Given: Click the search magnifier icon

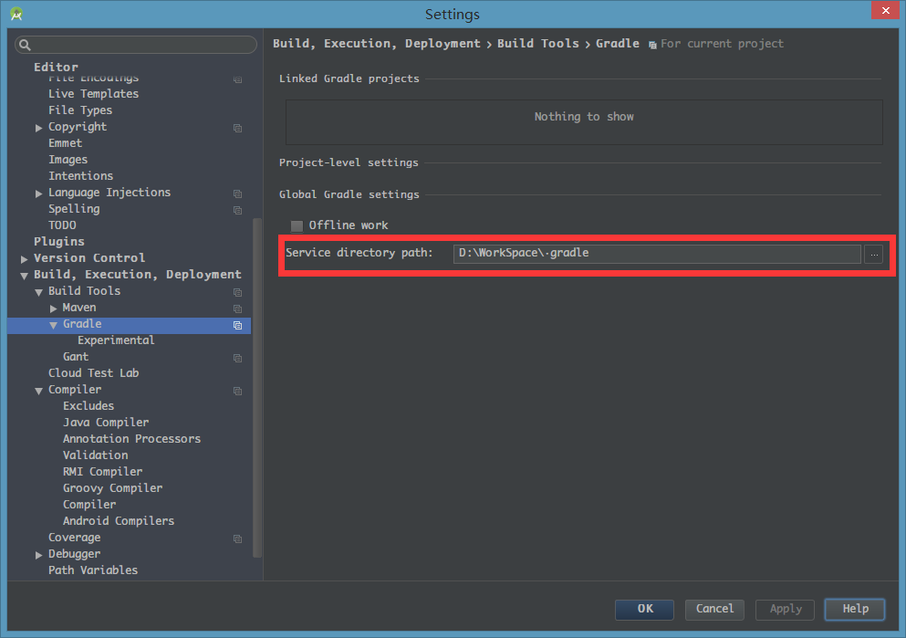Looking at the screenshot, I should [25, 45].
